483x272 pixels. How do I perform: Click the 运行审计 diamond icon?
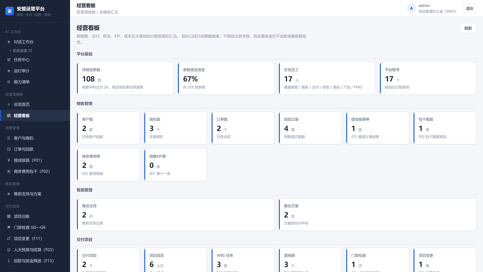point(9,71)
